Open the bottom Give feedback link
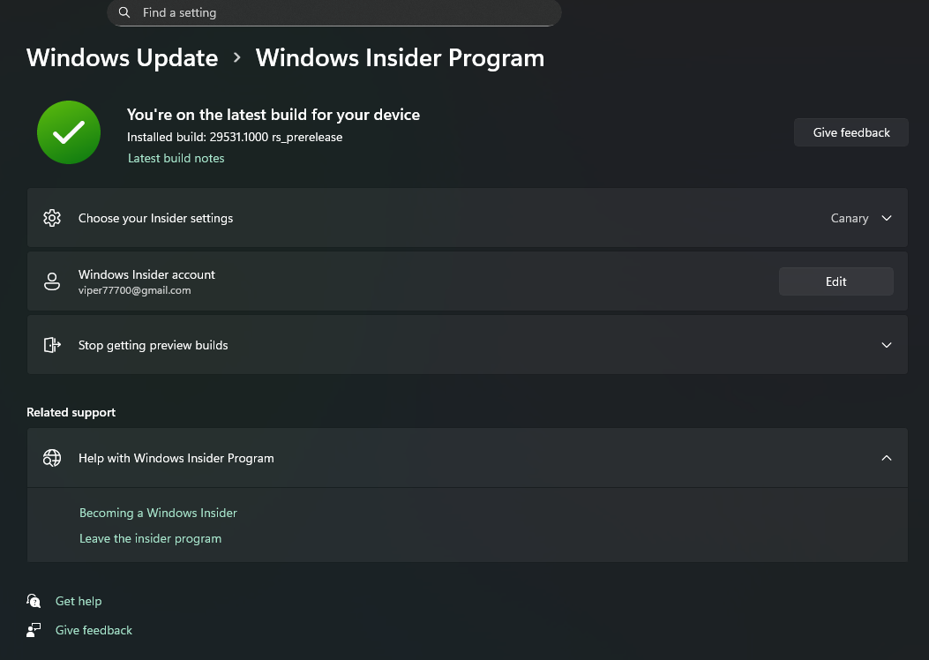The height and width of the screenshot is (660, 929). [94, 630]
